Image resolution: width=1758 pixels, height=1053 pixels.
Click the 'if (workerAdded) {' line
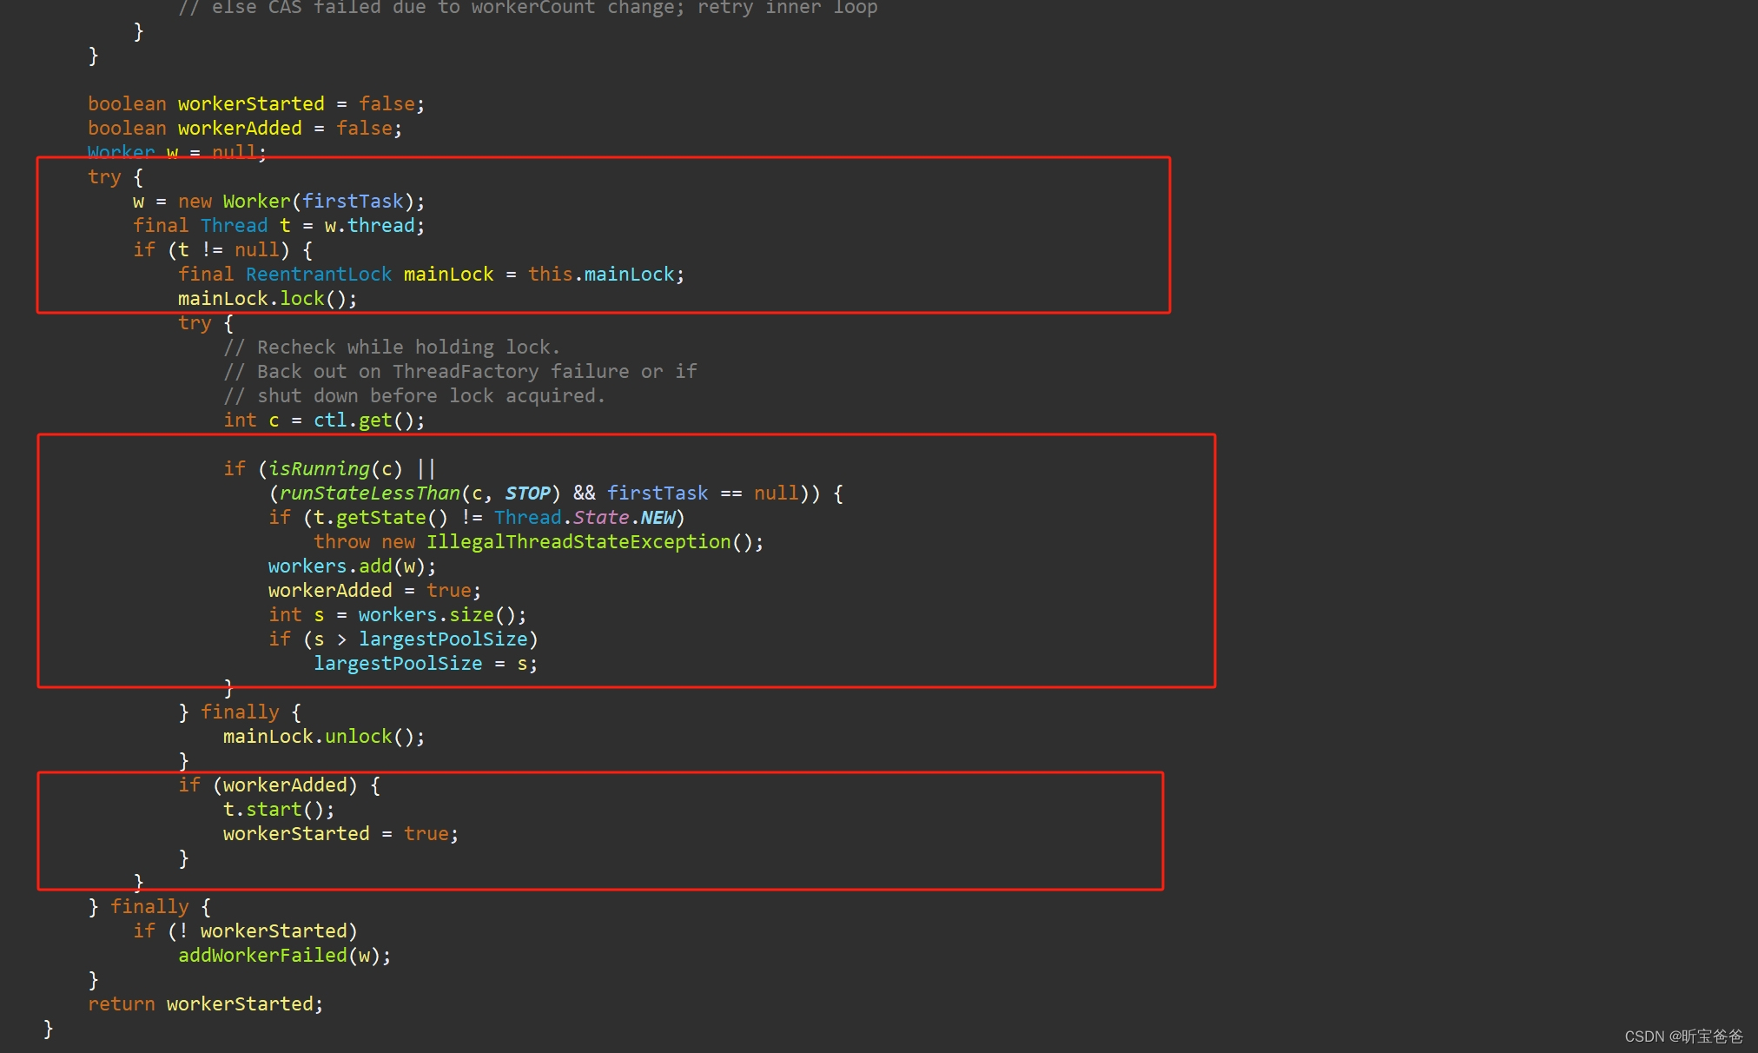click(279, 785)
